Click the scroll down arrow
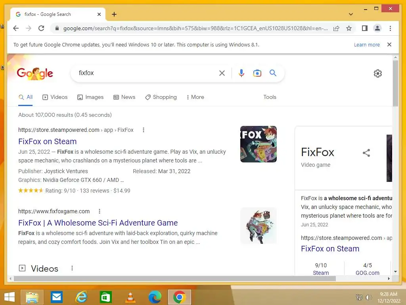 point(395,272)
